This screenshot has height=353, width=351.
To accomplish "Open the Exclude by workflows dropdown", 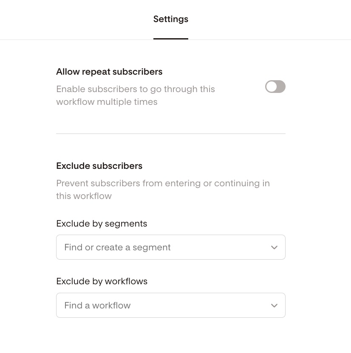I will 170,305.
